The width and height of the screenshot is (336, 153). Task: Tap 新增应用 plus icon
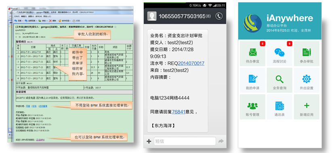click(x=307, y=107)
